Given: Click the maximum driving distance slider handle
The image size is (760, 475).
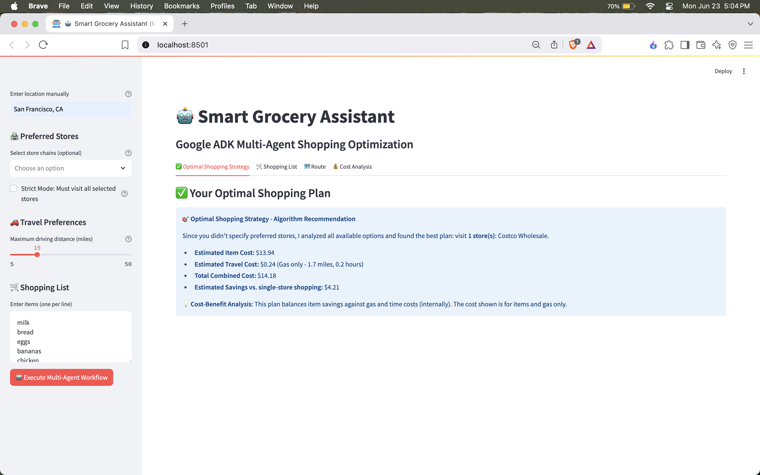Looking at the screenshot, I should tap(37, 255).
